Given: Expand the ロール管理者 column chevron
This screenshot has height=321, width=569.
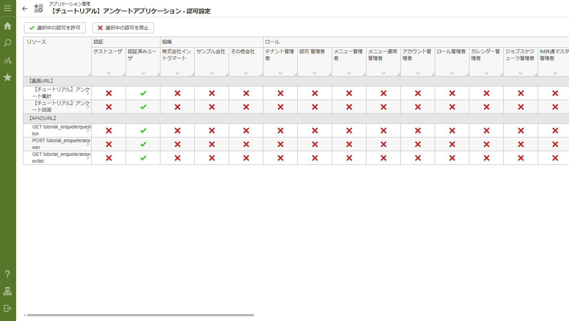Looking at the screenshot, I should [x=452, y=73].
